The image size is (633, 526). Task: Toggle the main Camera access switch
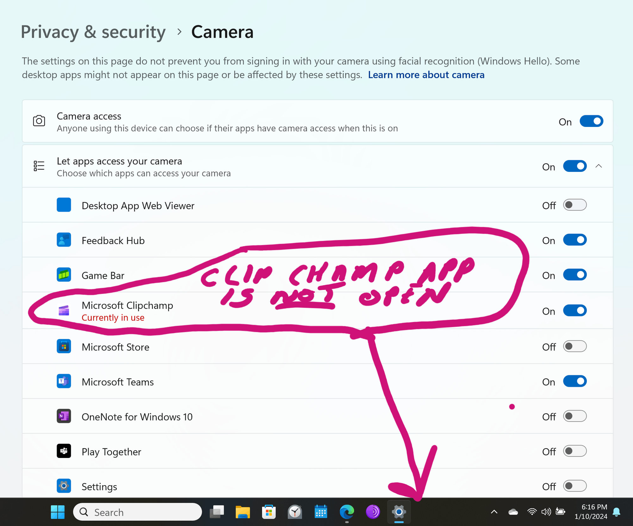pos(591,121)
